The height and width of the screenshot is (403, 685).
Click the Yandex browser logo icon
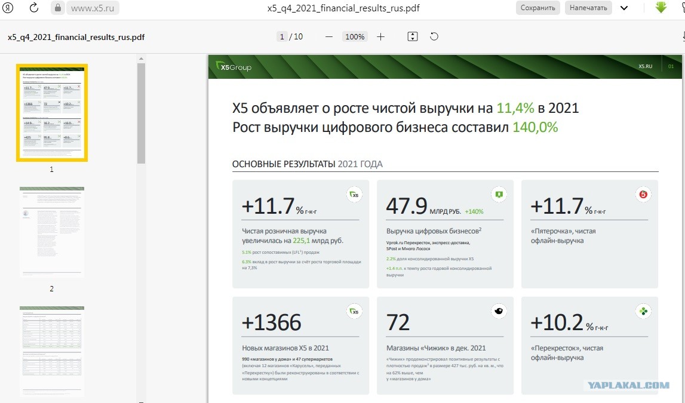pyautogui.click(x=8, y=8)
